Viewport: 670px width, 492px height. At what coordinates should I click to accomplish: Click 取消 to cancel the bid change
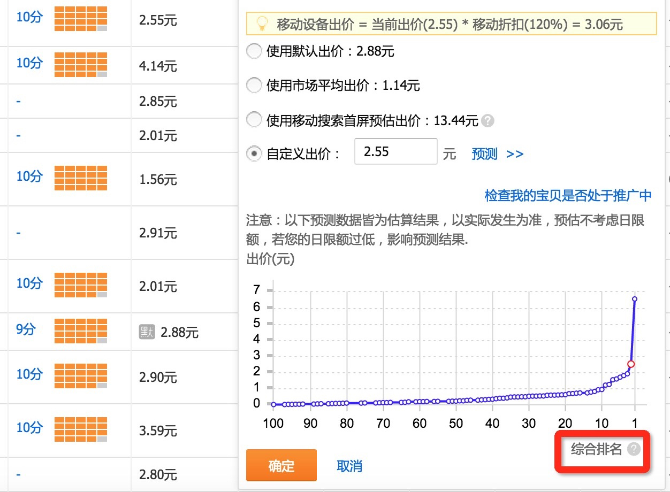point(349,466)
